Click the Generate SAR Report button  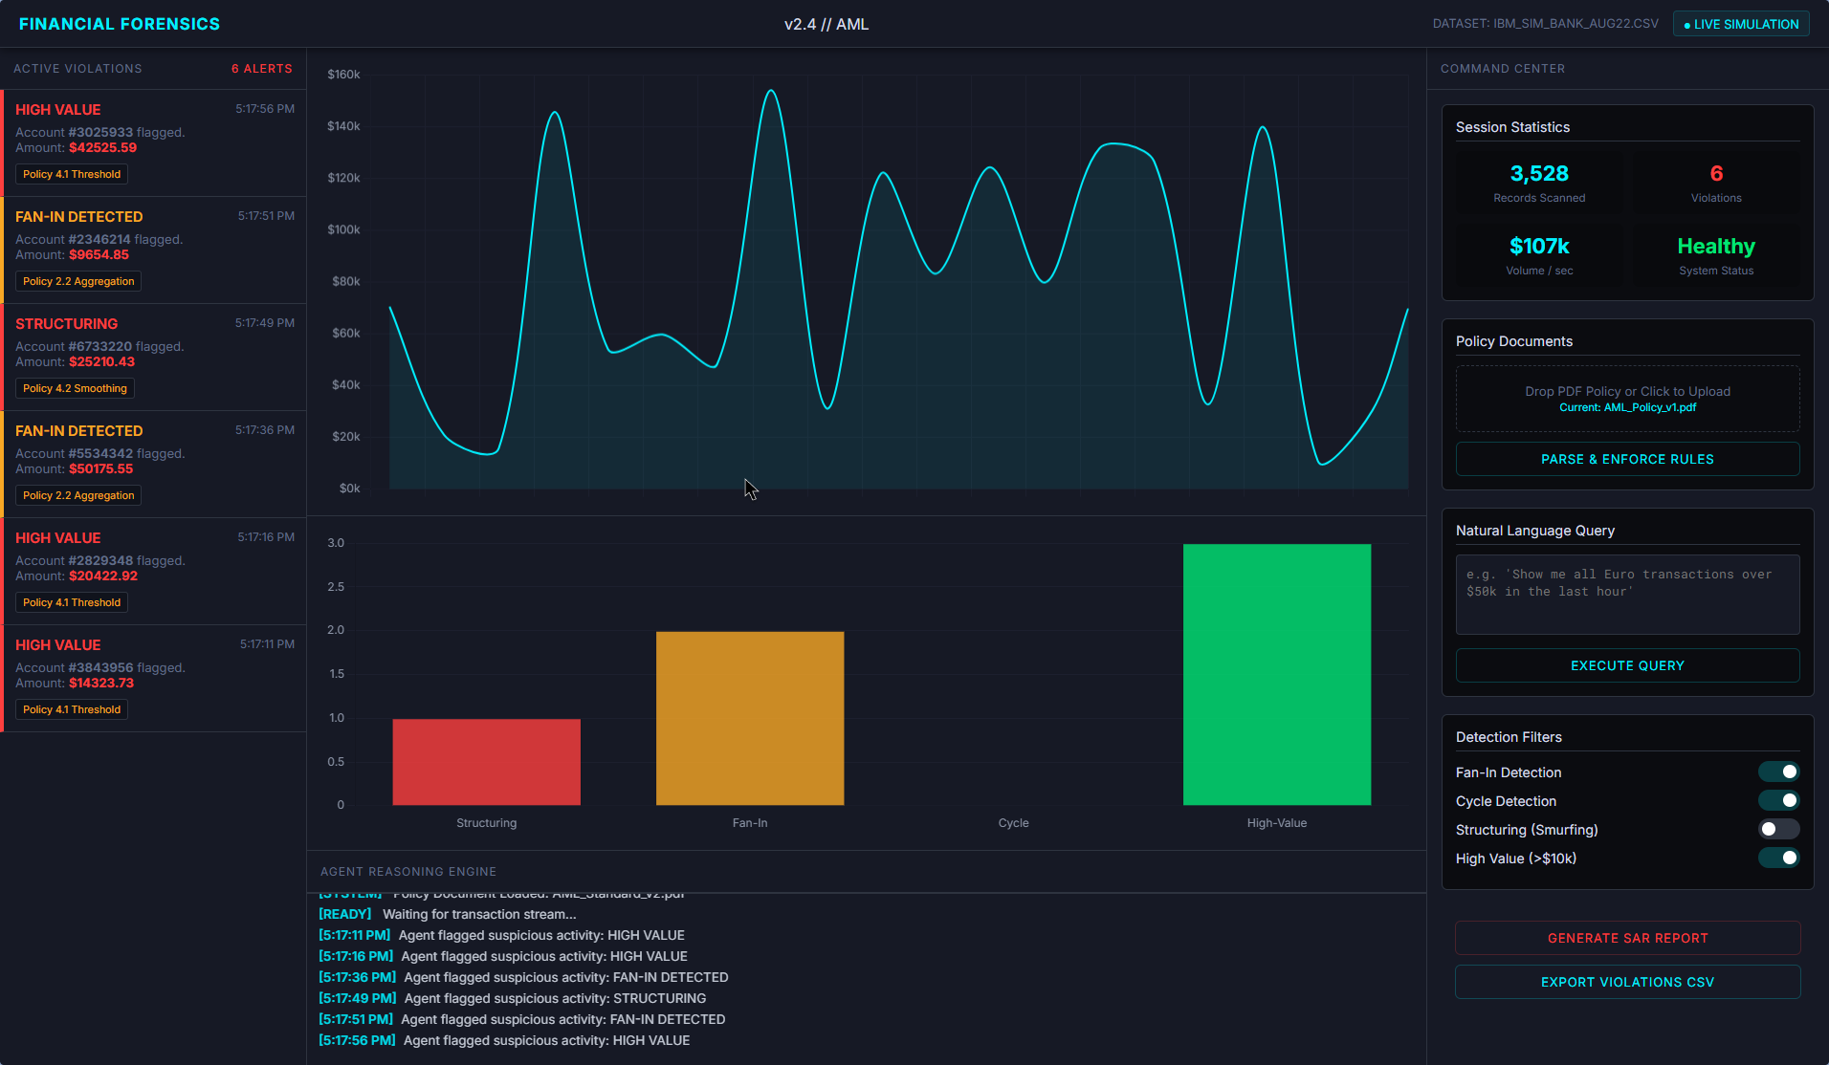point(1626,938)
